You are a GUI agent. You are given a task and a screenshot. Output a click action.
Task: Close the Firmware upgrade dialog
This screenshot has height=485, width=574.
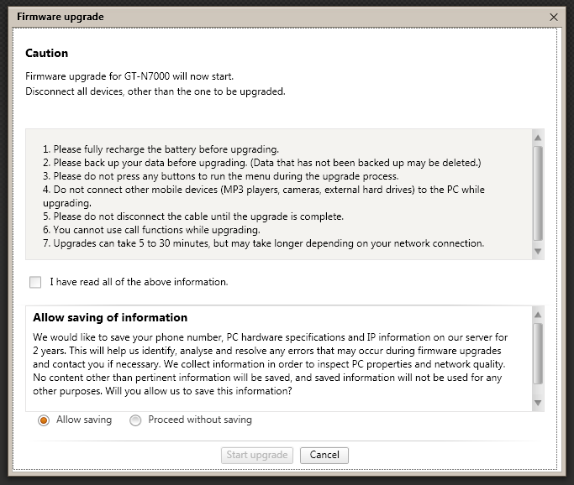coord(554,16)
